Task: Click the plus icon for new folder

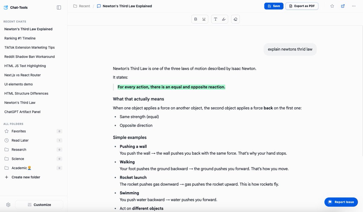Action: coord(7,177)
